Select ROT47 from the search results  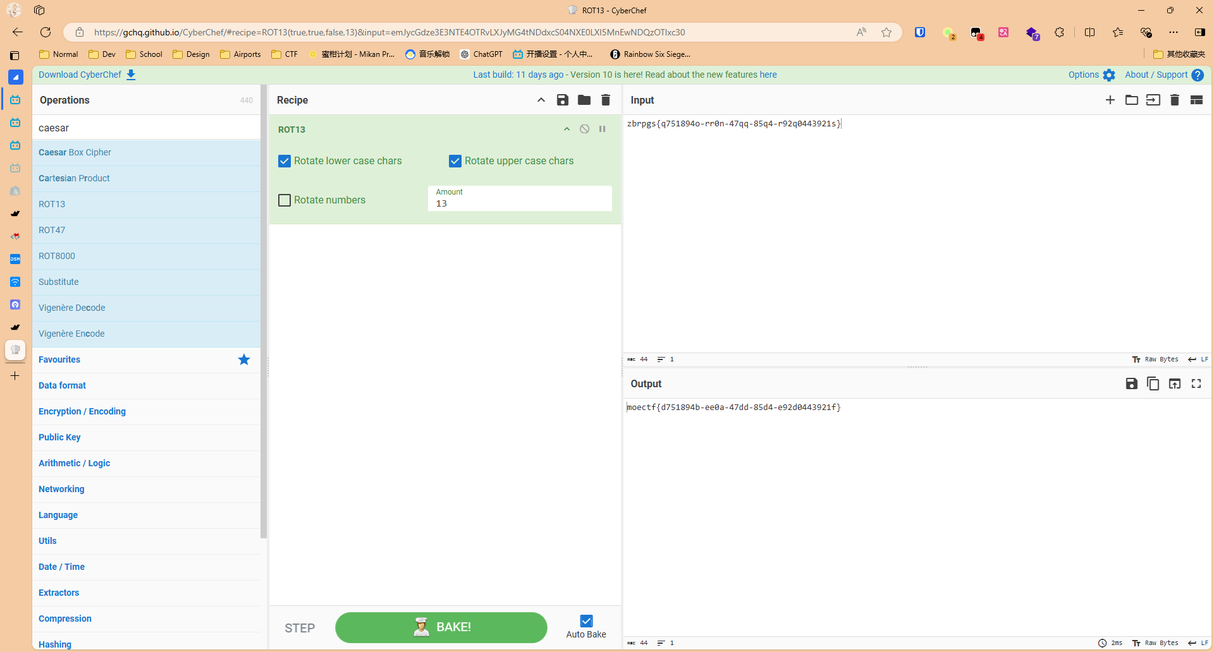(x=52, y=230)
